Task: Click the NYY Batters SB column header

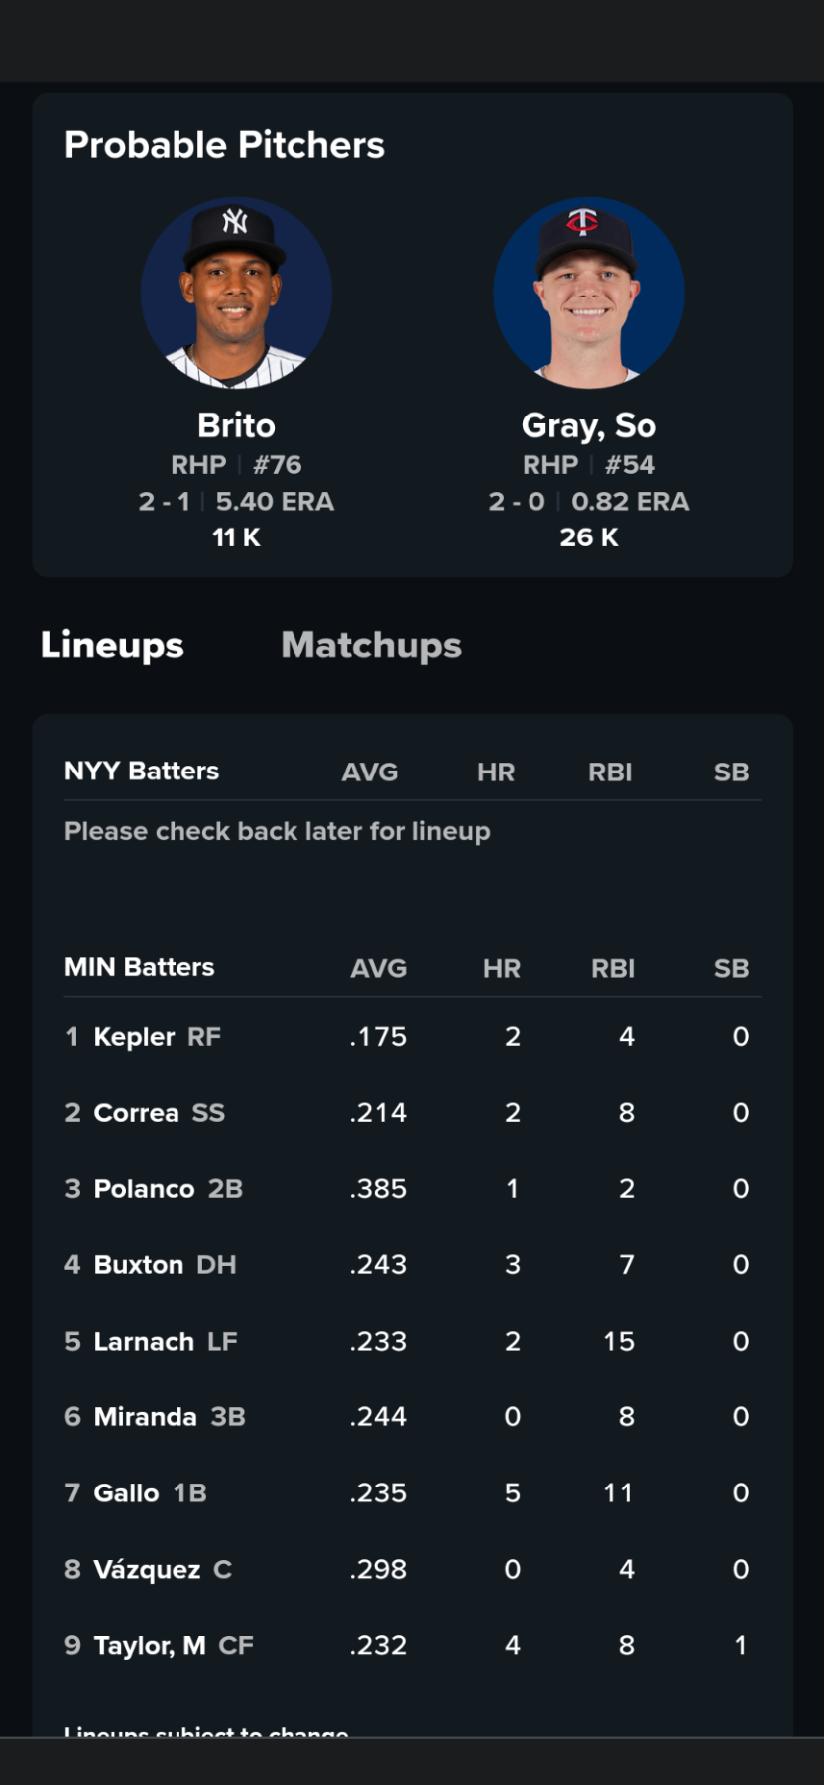Action: 731,773
